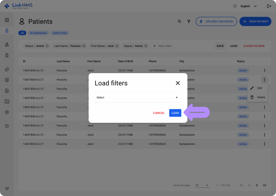Click CLEAR FILTERS to reset filters

point(254,46)
